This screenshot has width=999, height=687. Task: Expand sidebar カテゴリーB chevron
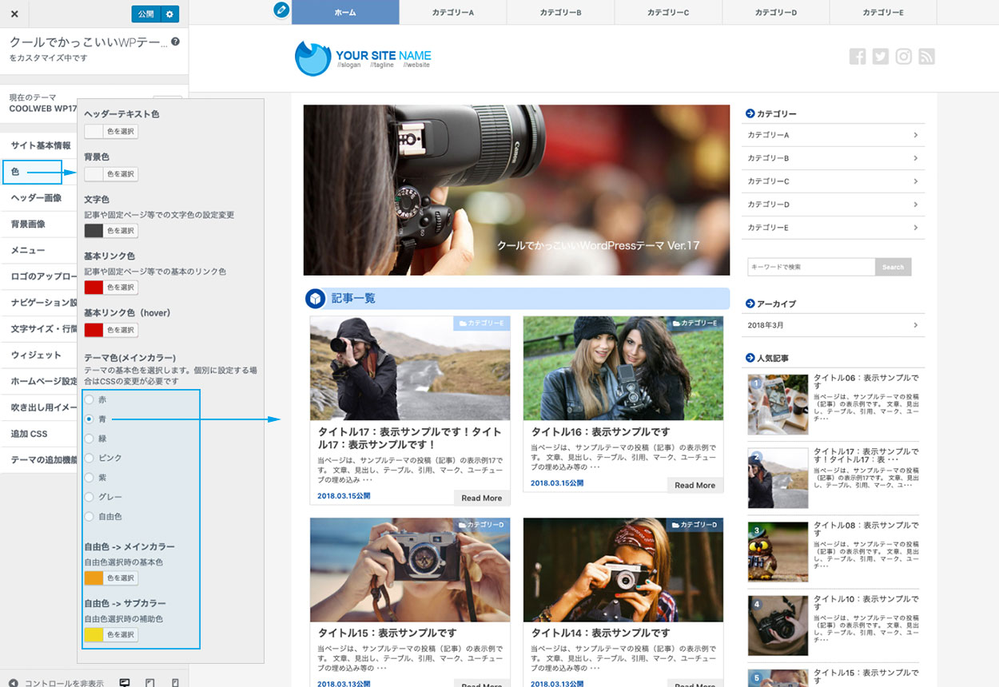click(915, 158)
